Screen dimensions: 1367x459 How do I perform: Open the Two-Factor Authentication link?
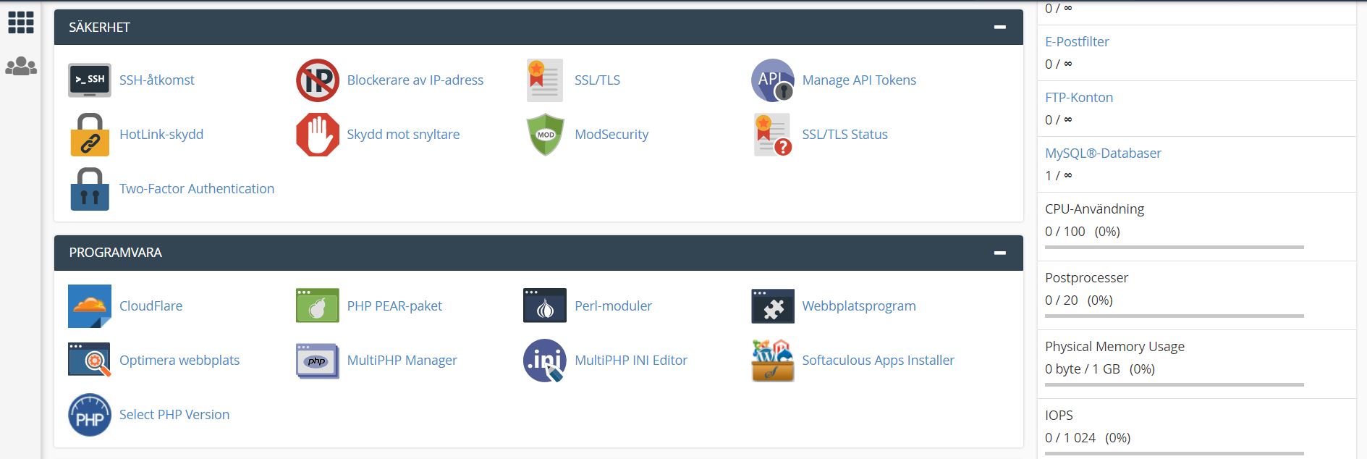(196, 189)
